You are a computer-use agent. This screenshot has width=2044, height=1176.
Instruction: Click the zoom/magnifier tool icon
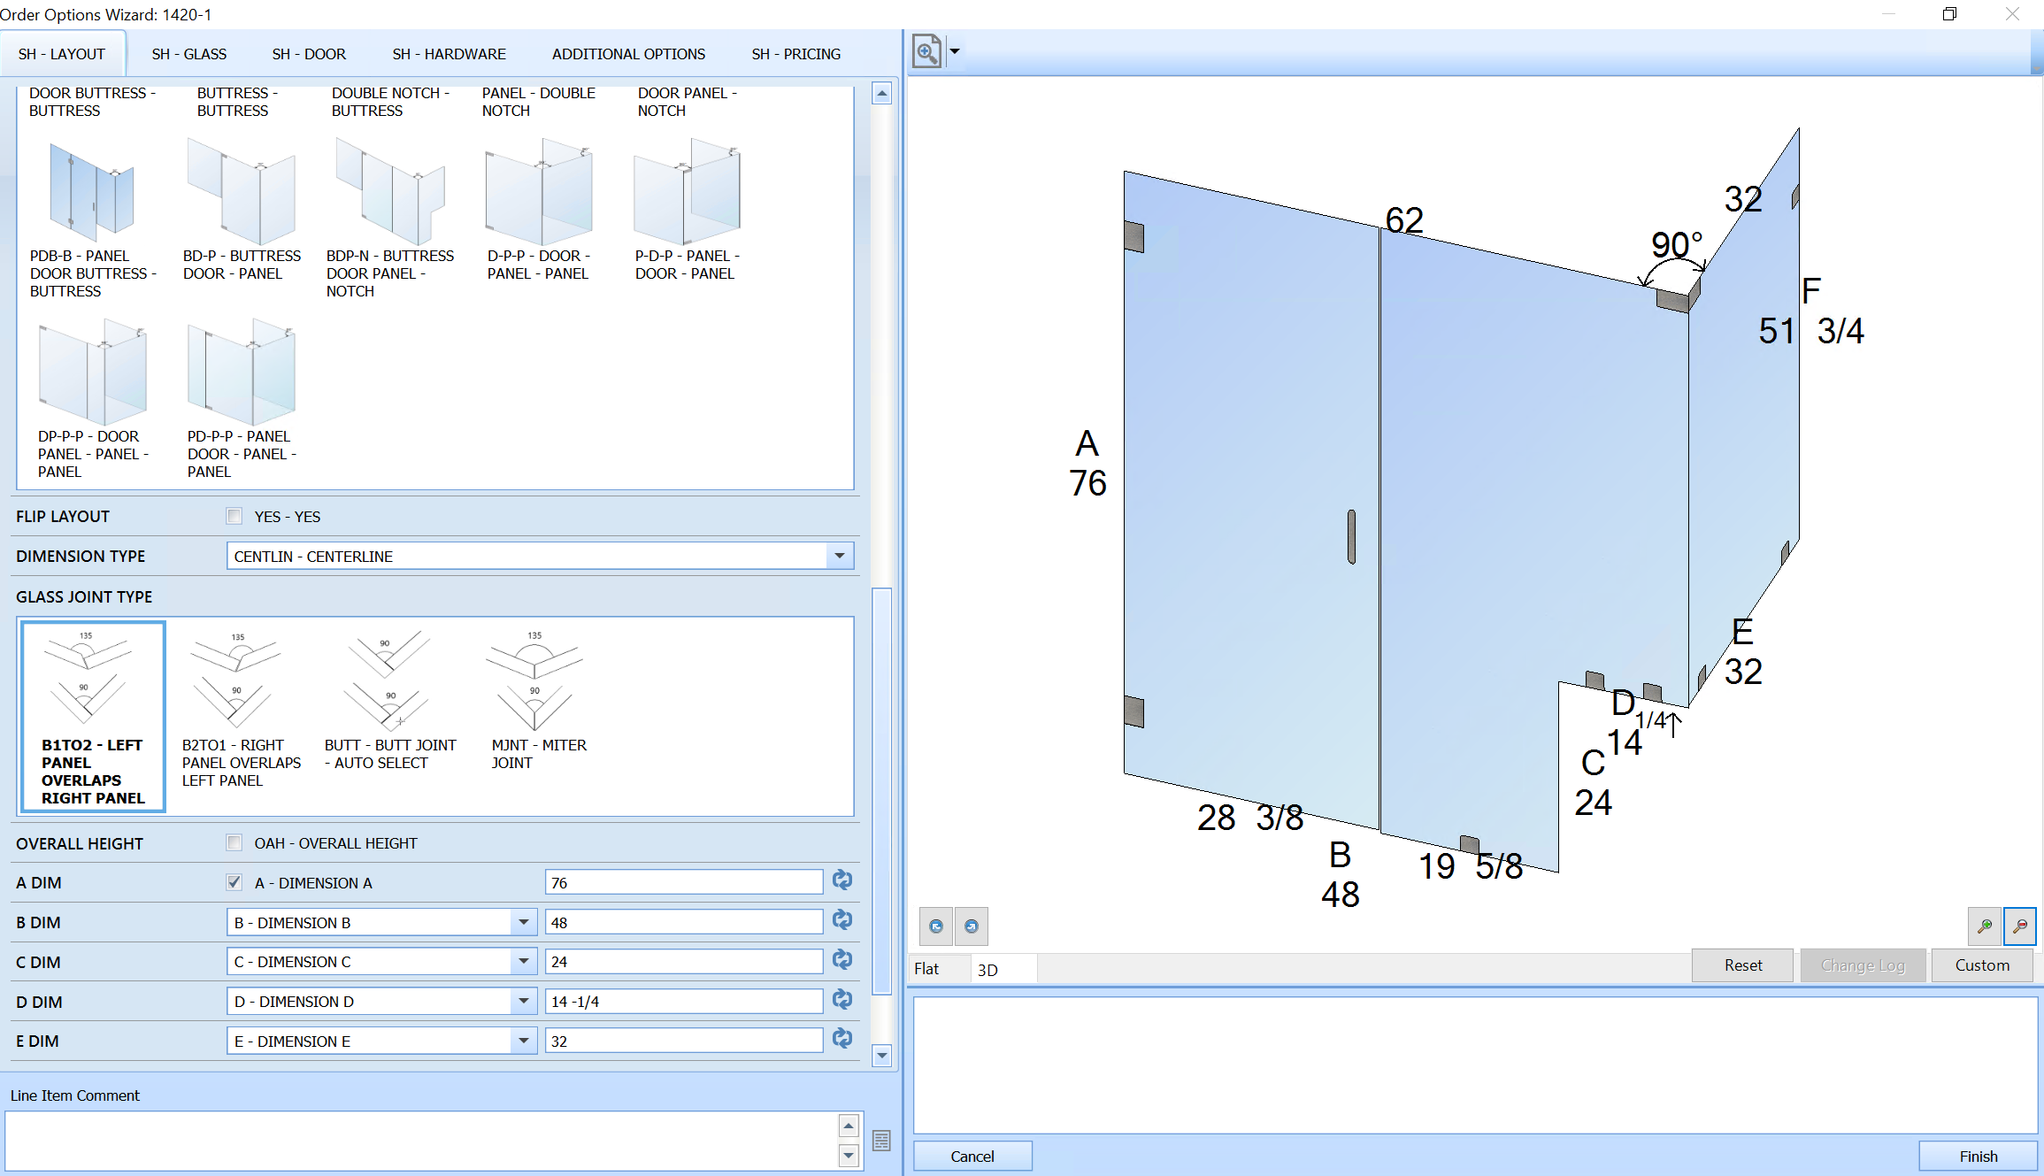point(926,53)
